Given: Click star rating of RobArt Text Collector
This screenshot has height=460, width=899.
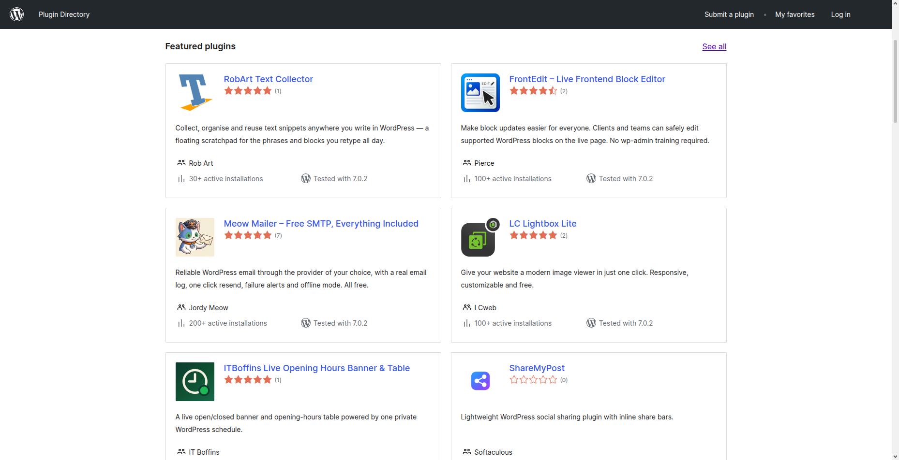Looking at the screenshot, I should (x=248, y=91).
